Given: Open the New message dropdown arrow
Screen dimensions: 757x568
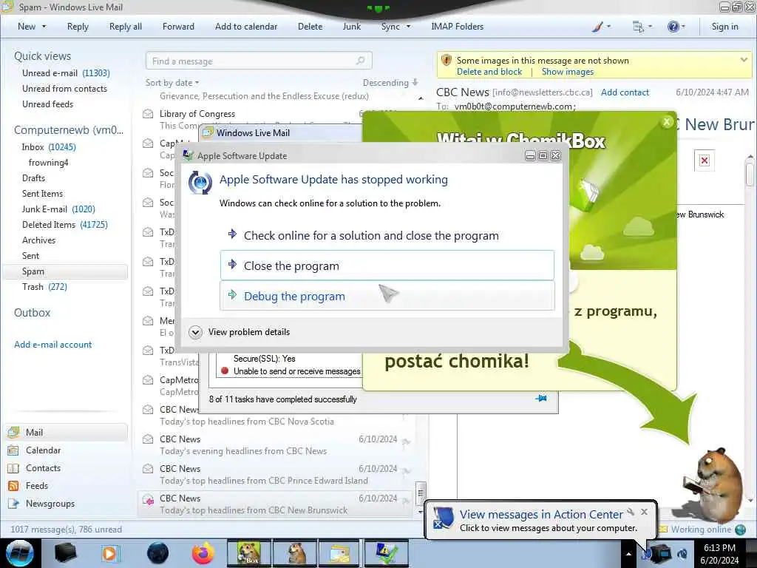Looking at the screenshot, I should [44, 27].
